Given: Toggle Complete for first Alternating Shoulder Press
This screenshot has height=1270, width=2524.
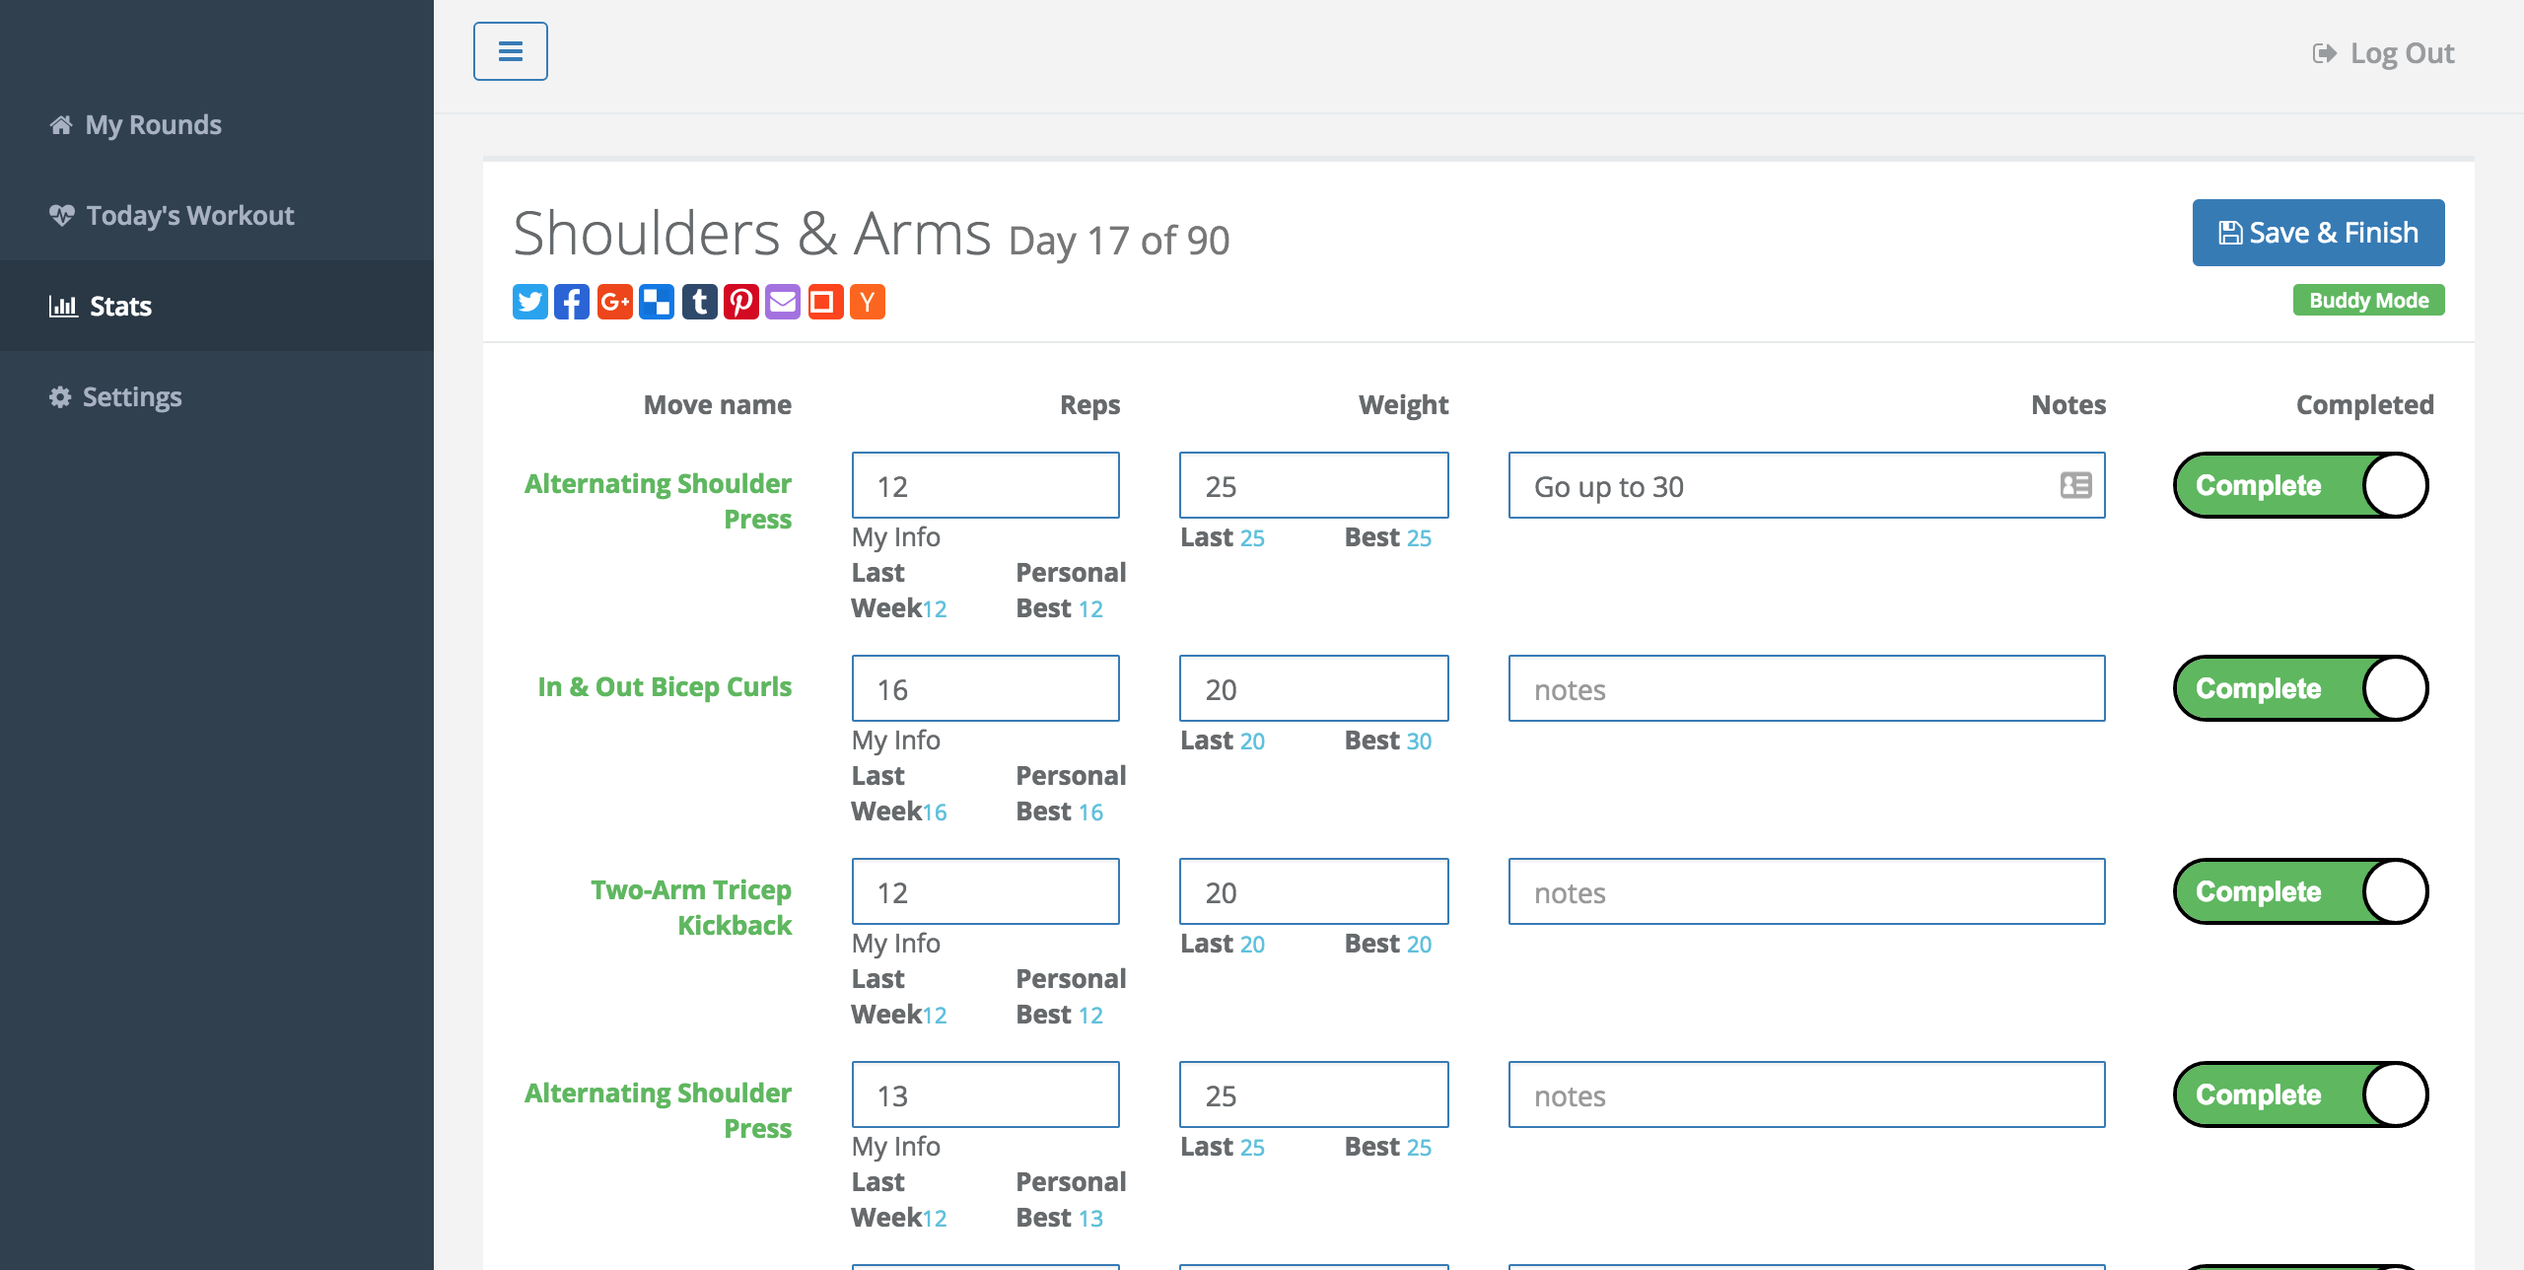Looking at the screenshot, I should point(2300,485).
